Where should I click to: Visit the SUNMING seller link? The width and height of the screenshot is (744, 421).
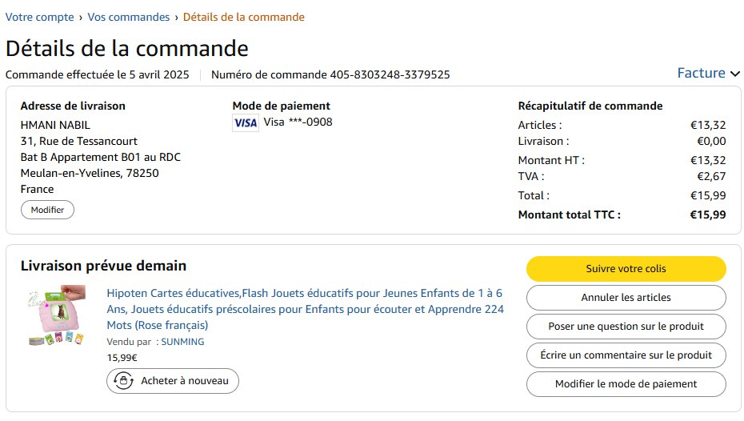point(182,342)
